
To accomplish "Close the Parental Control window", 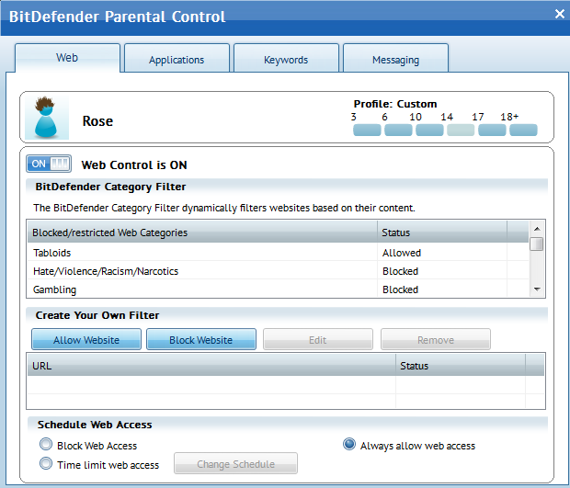I will [560, 13].
